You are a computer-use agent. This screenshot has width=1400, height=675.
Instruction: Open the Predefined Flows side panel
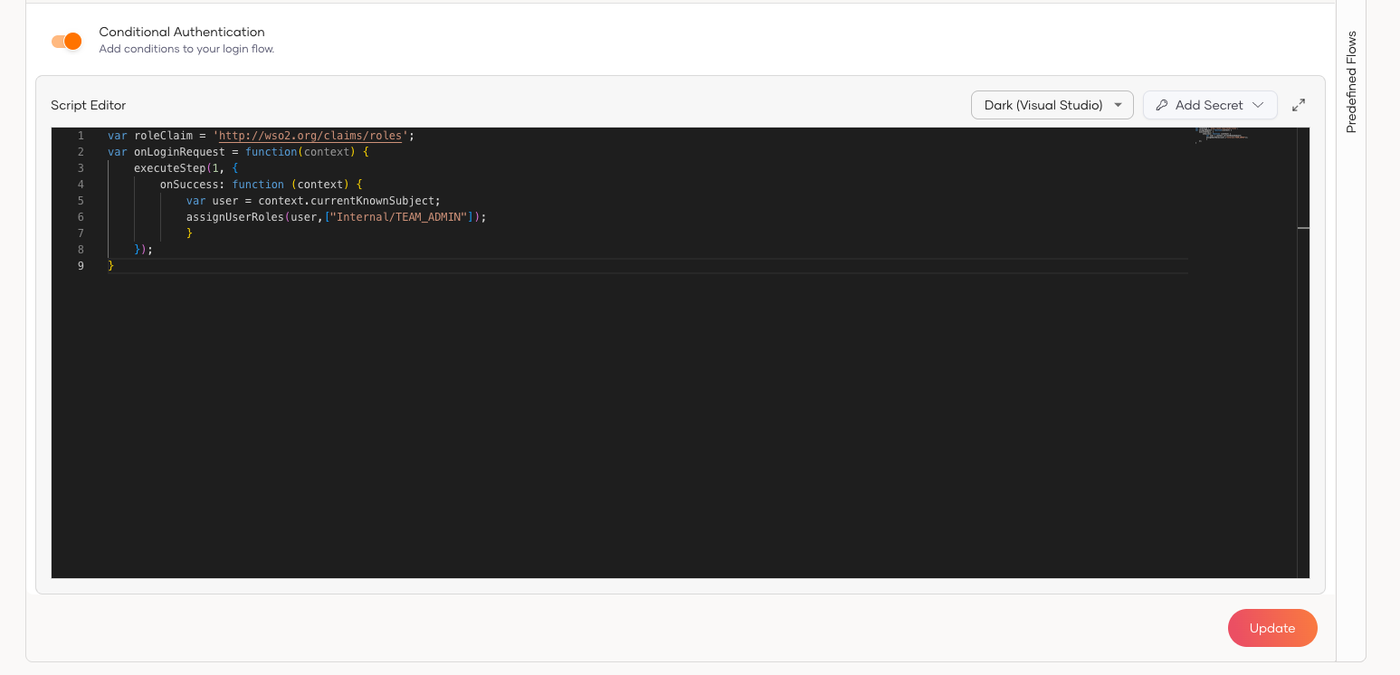pyautogui.click(x=1351, y=82)
